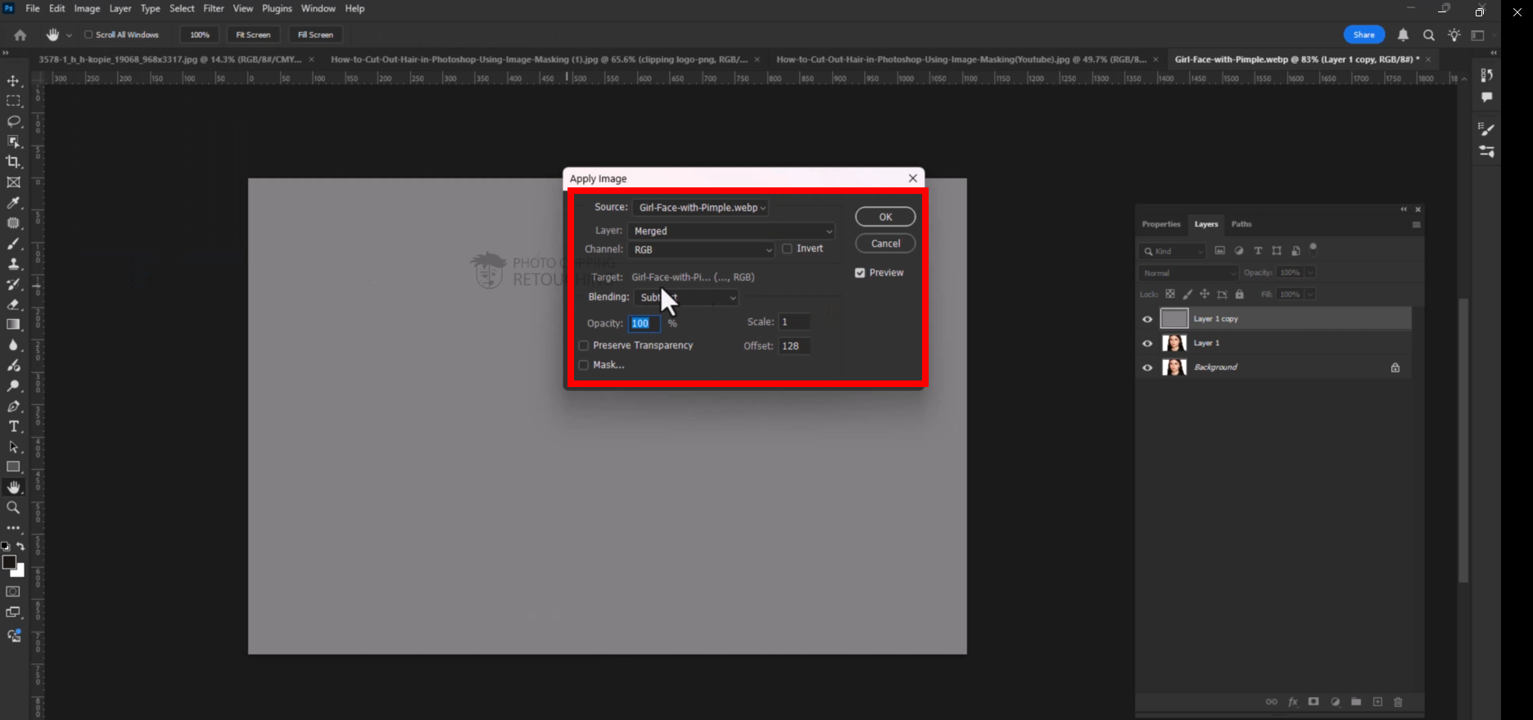Viewport: 1533px width, 720px height.
Task: Add layer mask icon at panel bottom
Action: click(x=1314, y=702)
